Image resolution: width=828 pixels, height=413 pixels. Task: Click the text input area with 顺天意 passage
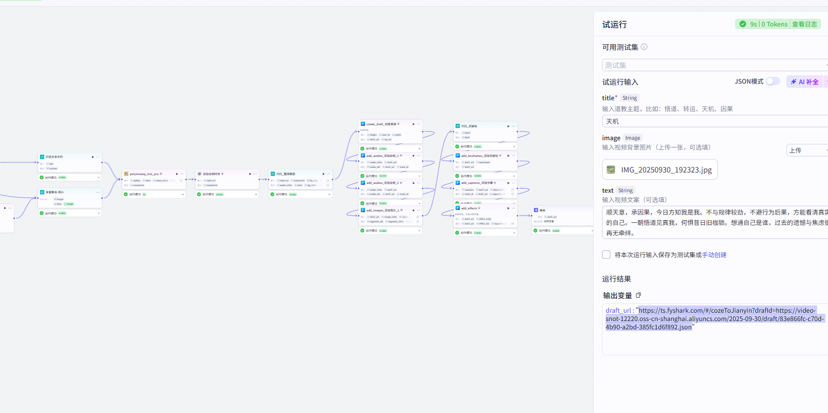[x=715, y=222]
